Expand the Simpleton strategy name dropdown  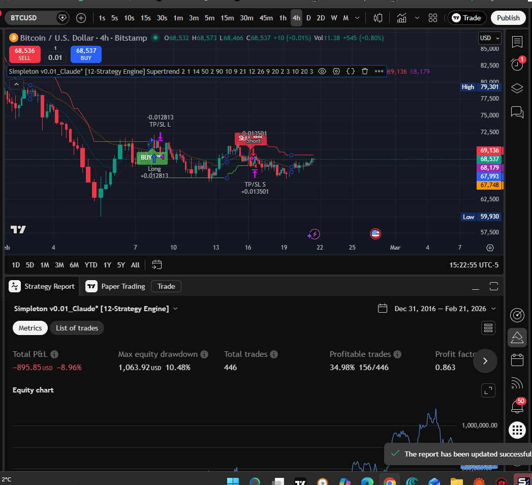(175, 309)
